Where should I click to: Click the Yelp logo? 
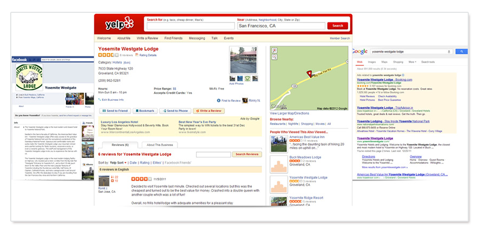point(119,24)
